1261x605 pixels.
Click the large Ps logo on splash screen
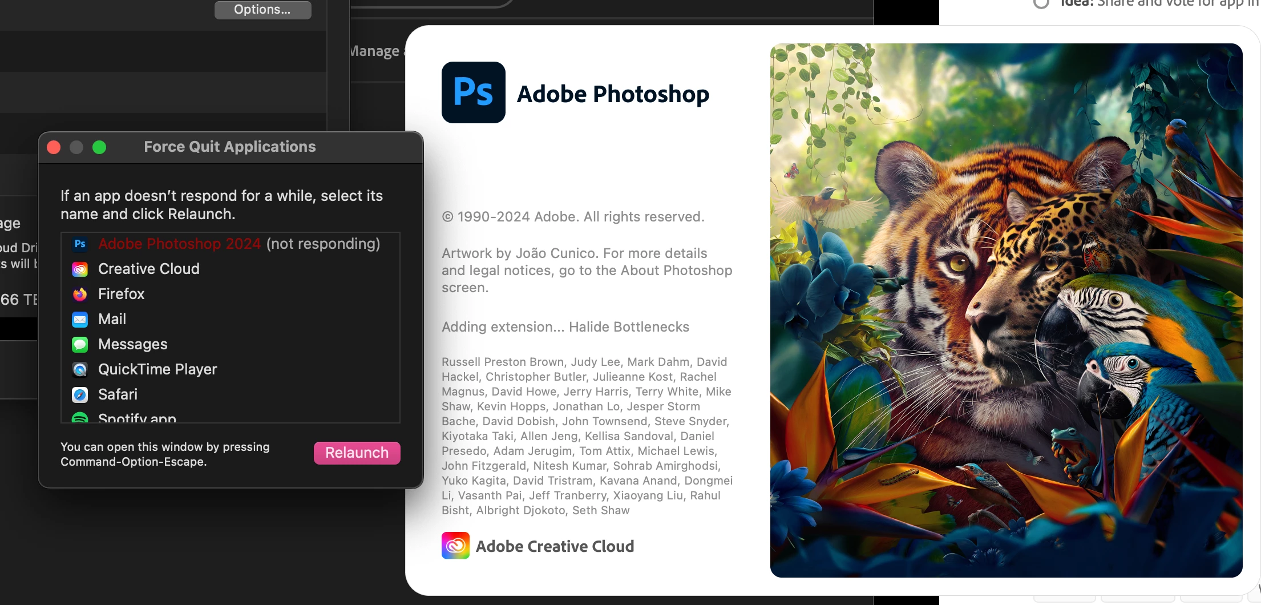[x=474, y=92]
